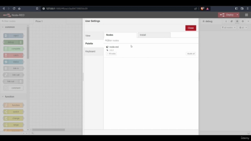Click the node-red version 3.0.2 text
Screen dimensions: 251x141
point(111,50)
